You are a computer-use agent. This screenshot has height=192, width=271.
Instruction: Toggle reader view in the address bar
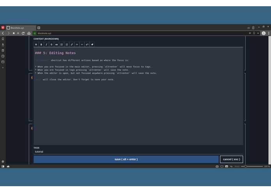click(250, 33)
